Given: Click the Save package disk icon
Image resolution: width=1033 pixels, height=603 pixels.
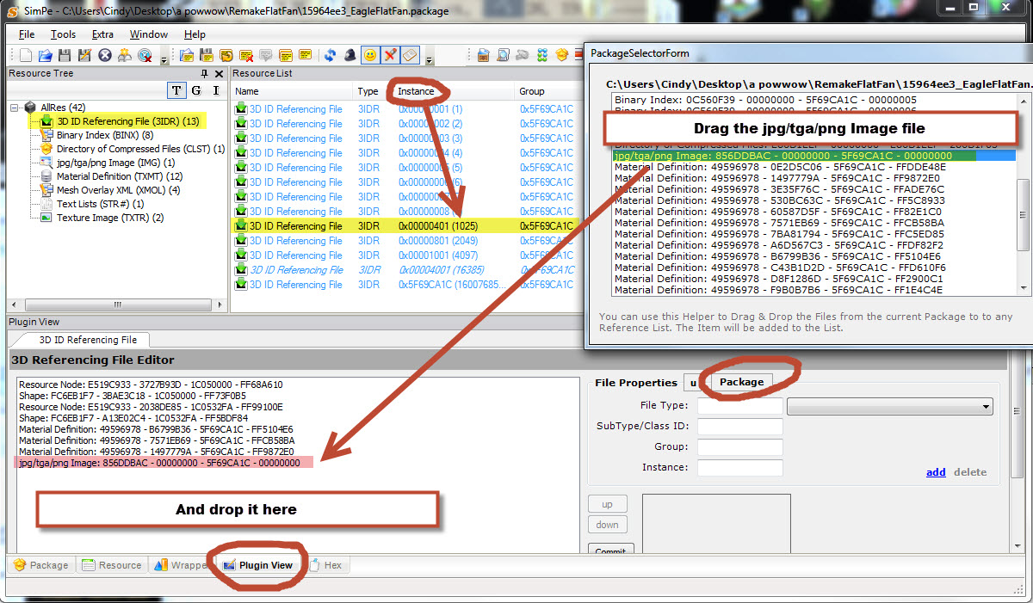Looking at the screenshot, I should (65, 55).
